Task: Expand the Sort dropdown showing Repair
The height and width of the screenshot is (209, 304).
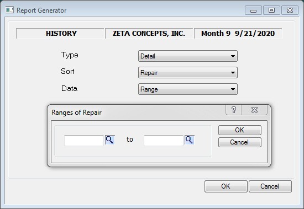Action: pos(188,73)
